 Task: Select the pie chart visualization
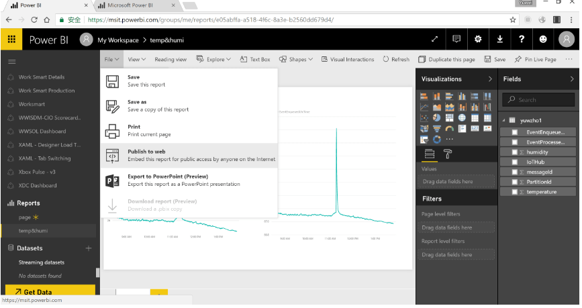tap(437, 118)
